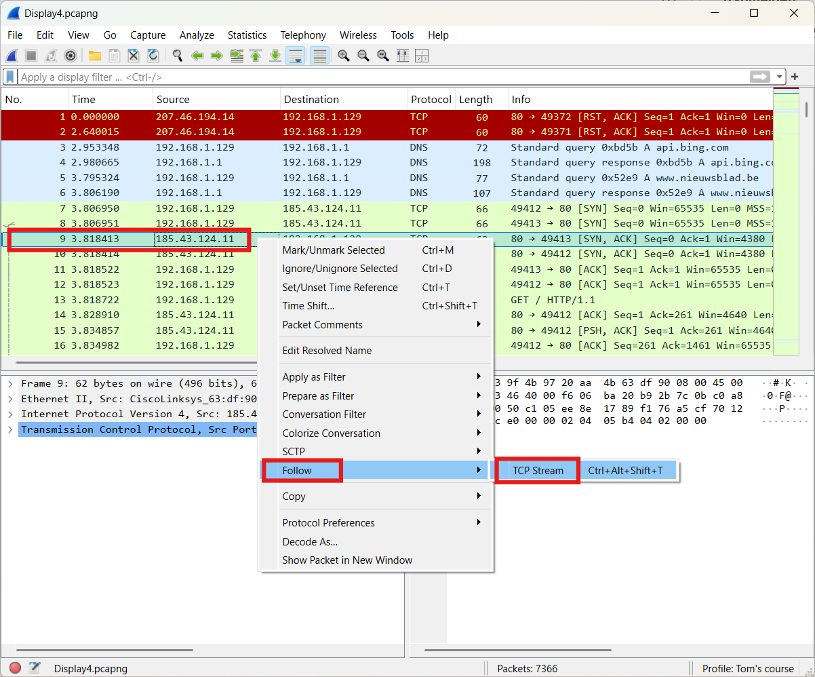Sort by the Destination column header
Image resolution: width=815 pixels, height=677 pixels.
pyautogui.click(x=343, y=99)
